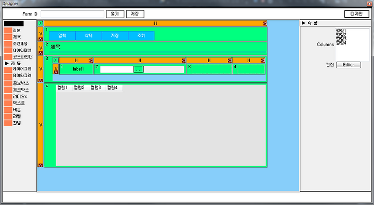Click the blue 조회 ribbon button
Screen dimensions: 374x205
coord(141,36)
